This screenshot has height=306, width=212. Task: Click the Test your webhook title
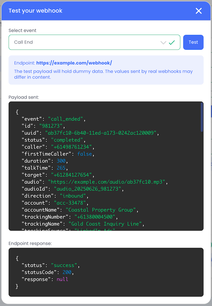[x=36, y=11]
